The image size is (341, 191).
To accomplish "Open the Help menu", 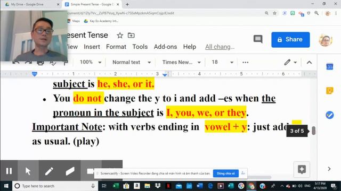I will [190, 47].
